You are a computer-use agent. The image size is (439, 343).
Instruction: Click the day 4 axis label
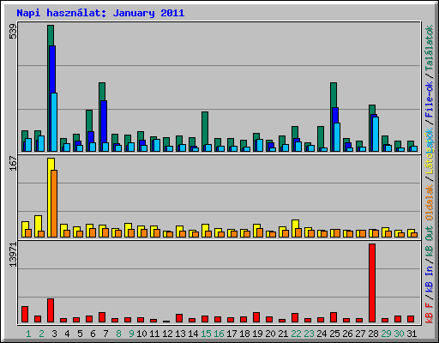pos(67,334)
